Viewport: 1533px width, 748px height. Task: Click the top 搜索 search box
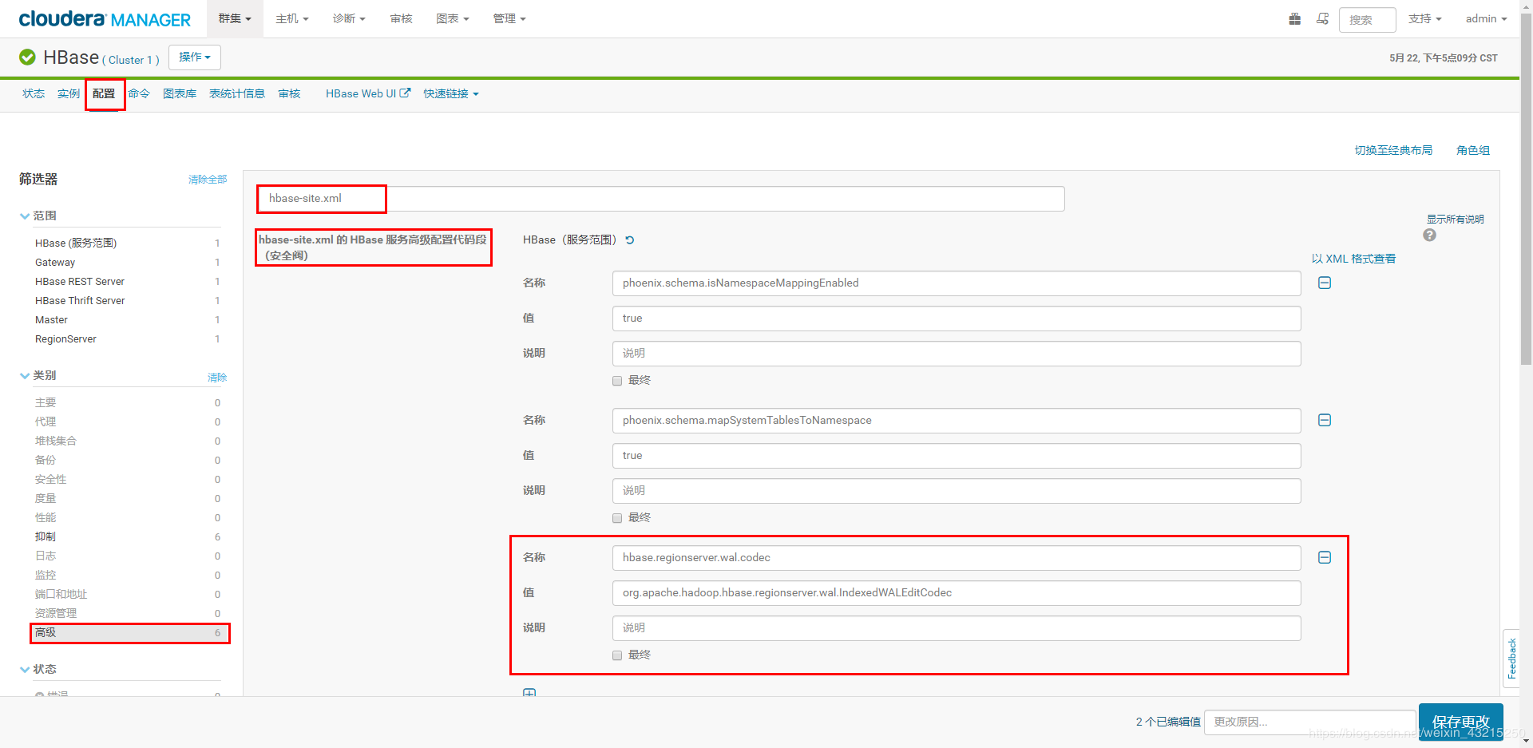click(x=1367, y=19)
